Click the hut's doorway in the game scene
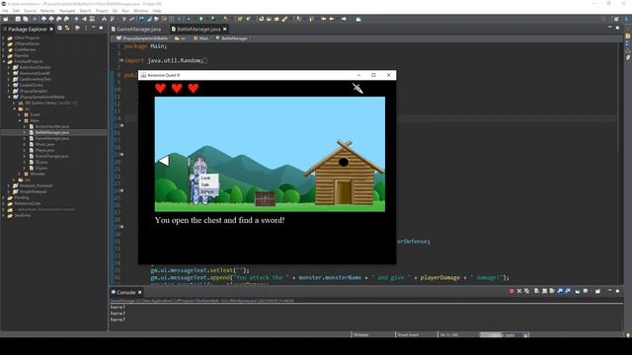The image size is (632, 355). pyautogui.click(x=344, y=192)
